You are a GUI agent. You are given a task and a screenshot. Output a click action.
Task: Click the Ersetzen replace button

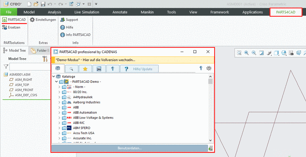tap(11, 27)
